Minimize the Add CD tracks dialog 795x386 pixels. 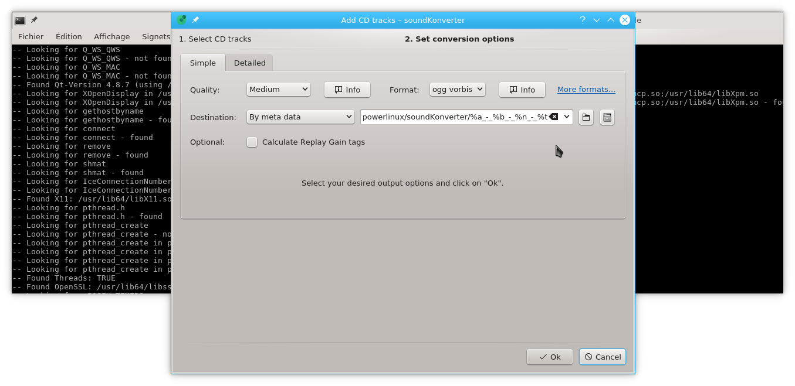tap(597, 20)
